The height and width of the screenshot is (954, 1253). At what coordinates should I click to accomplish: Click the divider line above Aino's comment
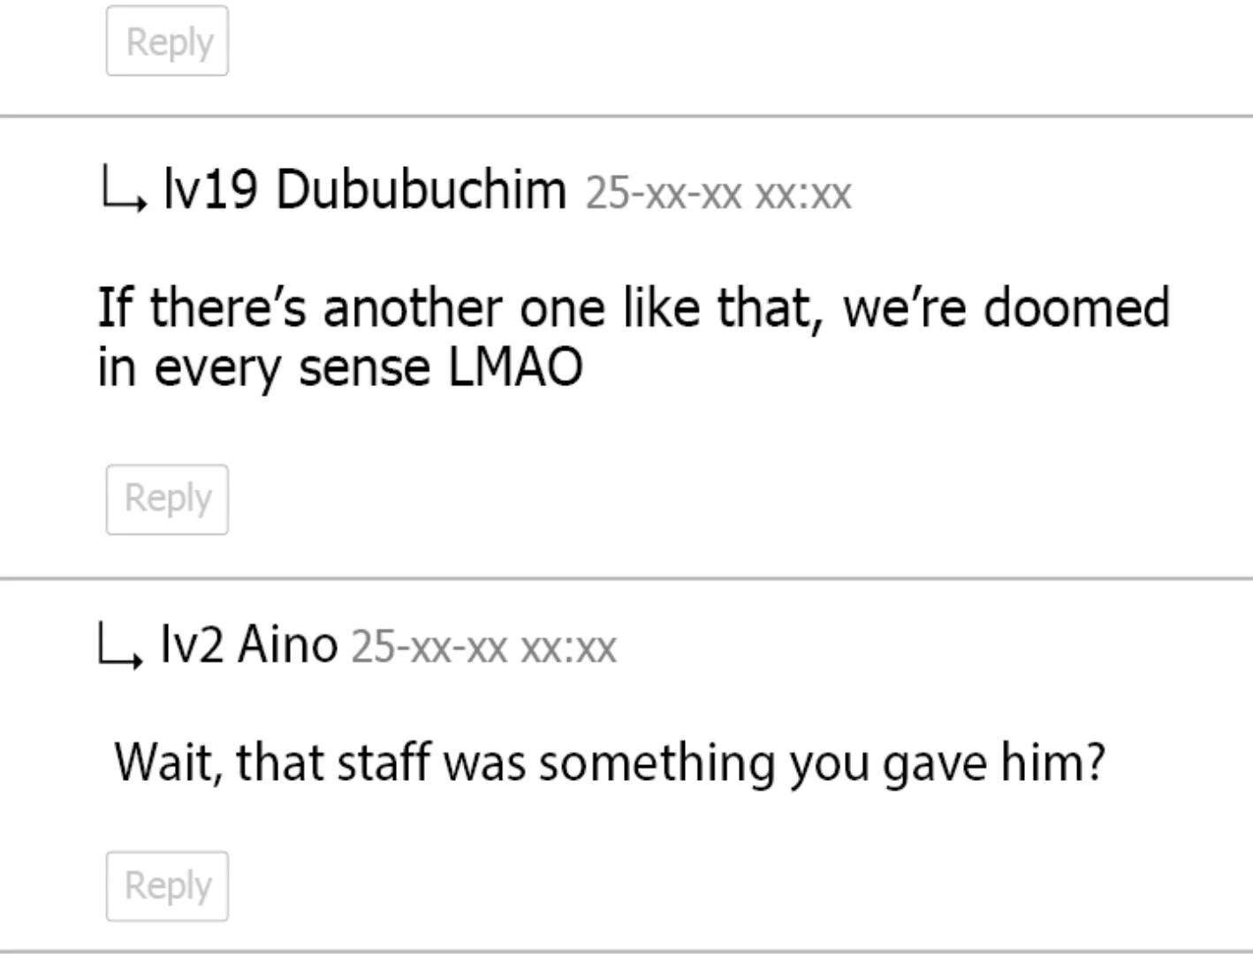(626, 579)
